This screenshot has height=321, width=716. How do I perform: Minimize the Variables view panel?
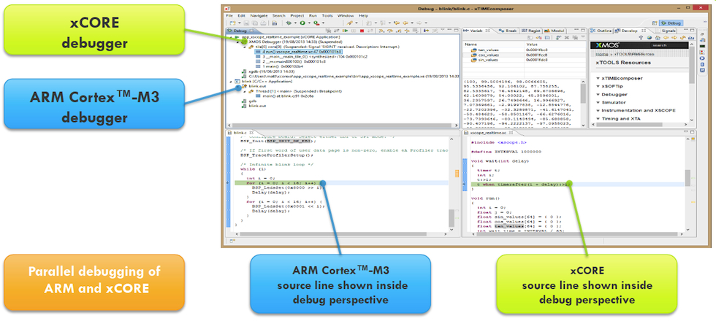click(x=576, y=30)
